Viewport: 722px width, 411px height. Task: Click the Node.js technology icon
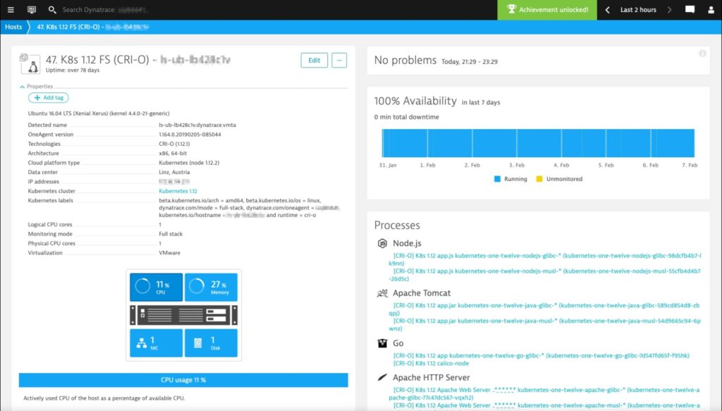(x=382, y=243)
